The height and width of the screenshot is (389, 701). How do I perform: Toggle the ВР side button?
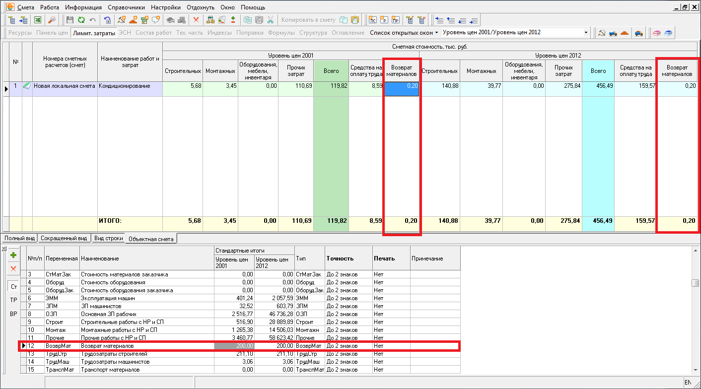tap(13, 314)
